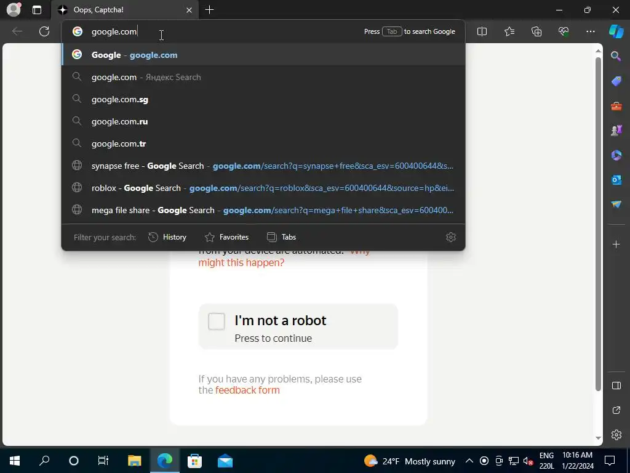Open the Collections toolbar icon

[x=536, y=31]
